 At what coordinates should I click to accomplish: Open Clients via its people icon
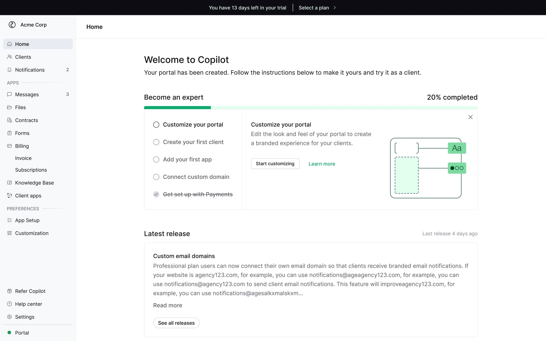pos(10,57)
